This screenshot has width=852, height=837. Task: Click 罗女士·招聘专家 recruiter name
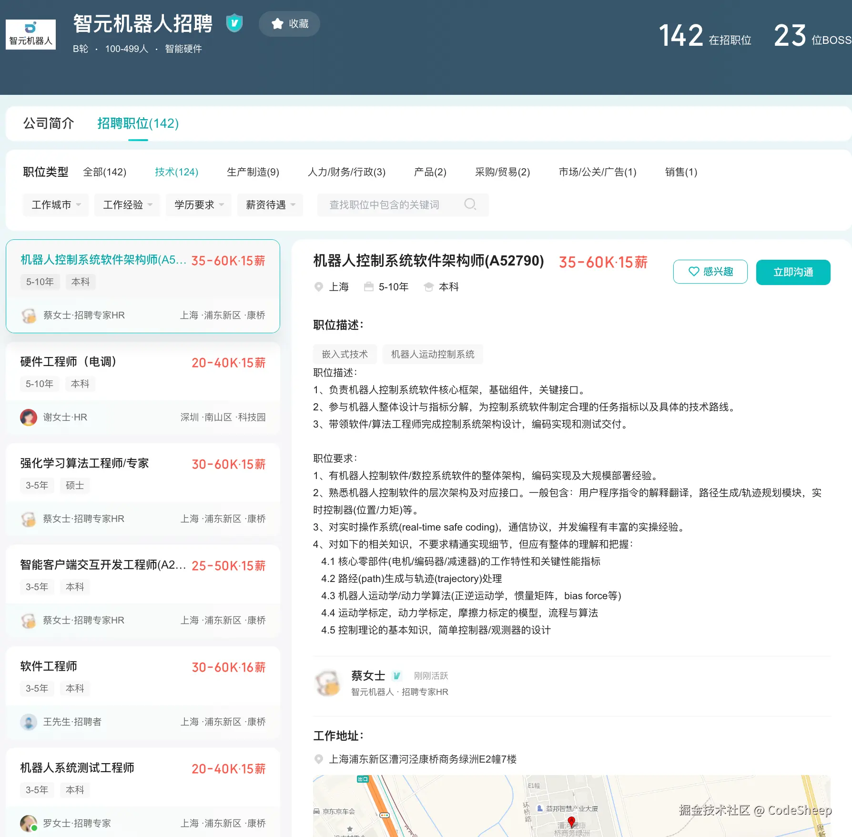click(77, 824)
